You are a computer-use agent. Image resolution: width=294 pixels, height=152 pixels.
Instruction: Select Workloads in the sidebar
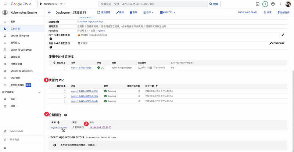point(22,29)
